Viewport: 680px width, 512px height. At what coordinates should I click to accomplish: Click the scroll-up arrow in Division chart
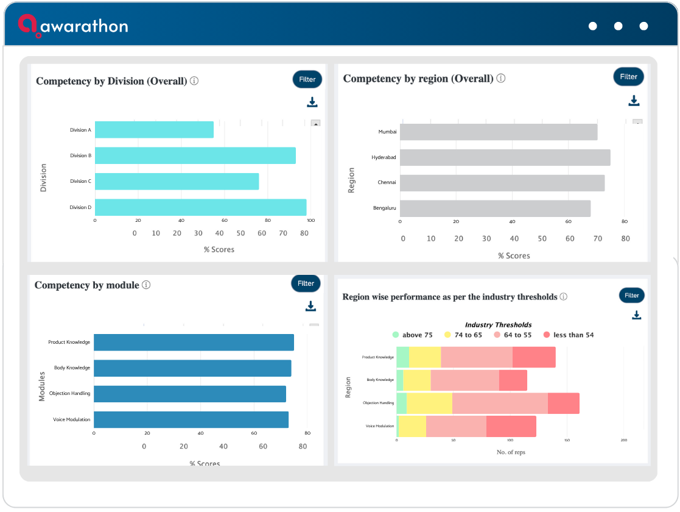click(316, 123)
